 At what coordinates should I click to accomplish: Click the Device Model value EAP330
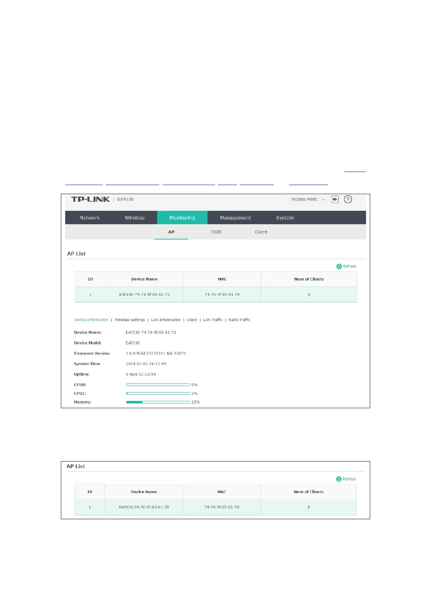[133, 343]
